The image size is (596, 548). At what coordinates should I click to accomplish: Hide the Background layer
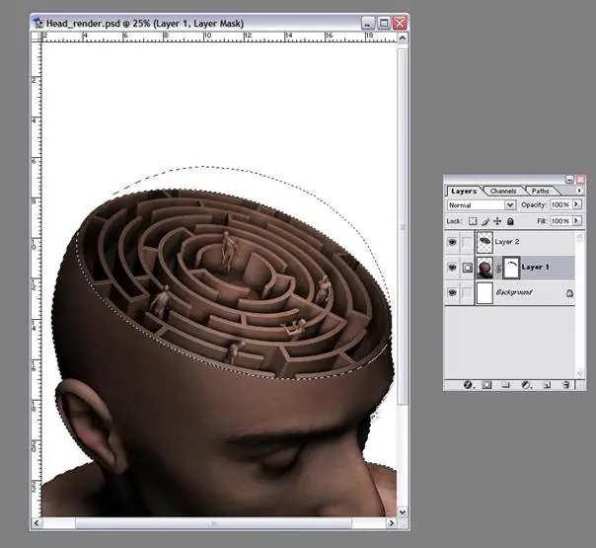coord(453,292)
